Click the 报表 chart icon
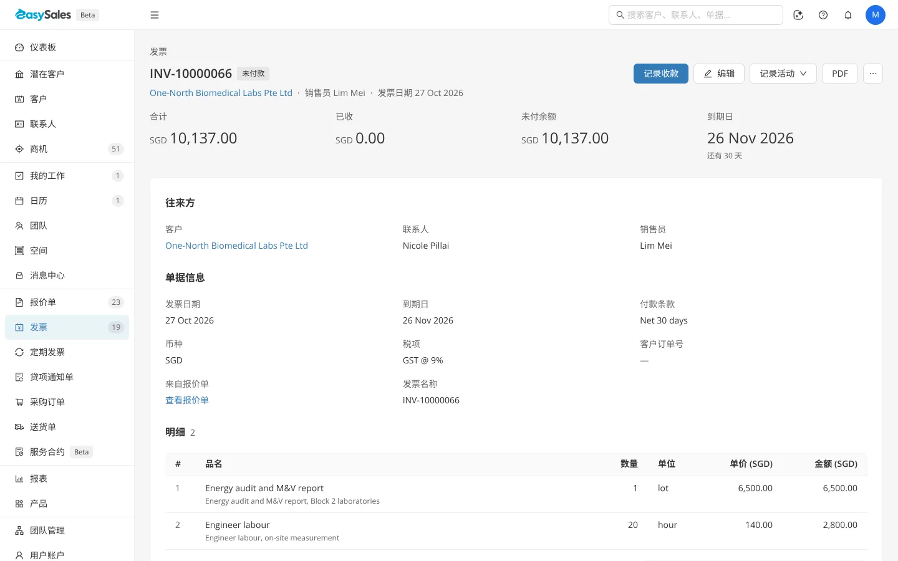 coord(19,479)
